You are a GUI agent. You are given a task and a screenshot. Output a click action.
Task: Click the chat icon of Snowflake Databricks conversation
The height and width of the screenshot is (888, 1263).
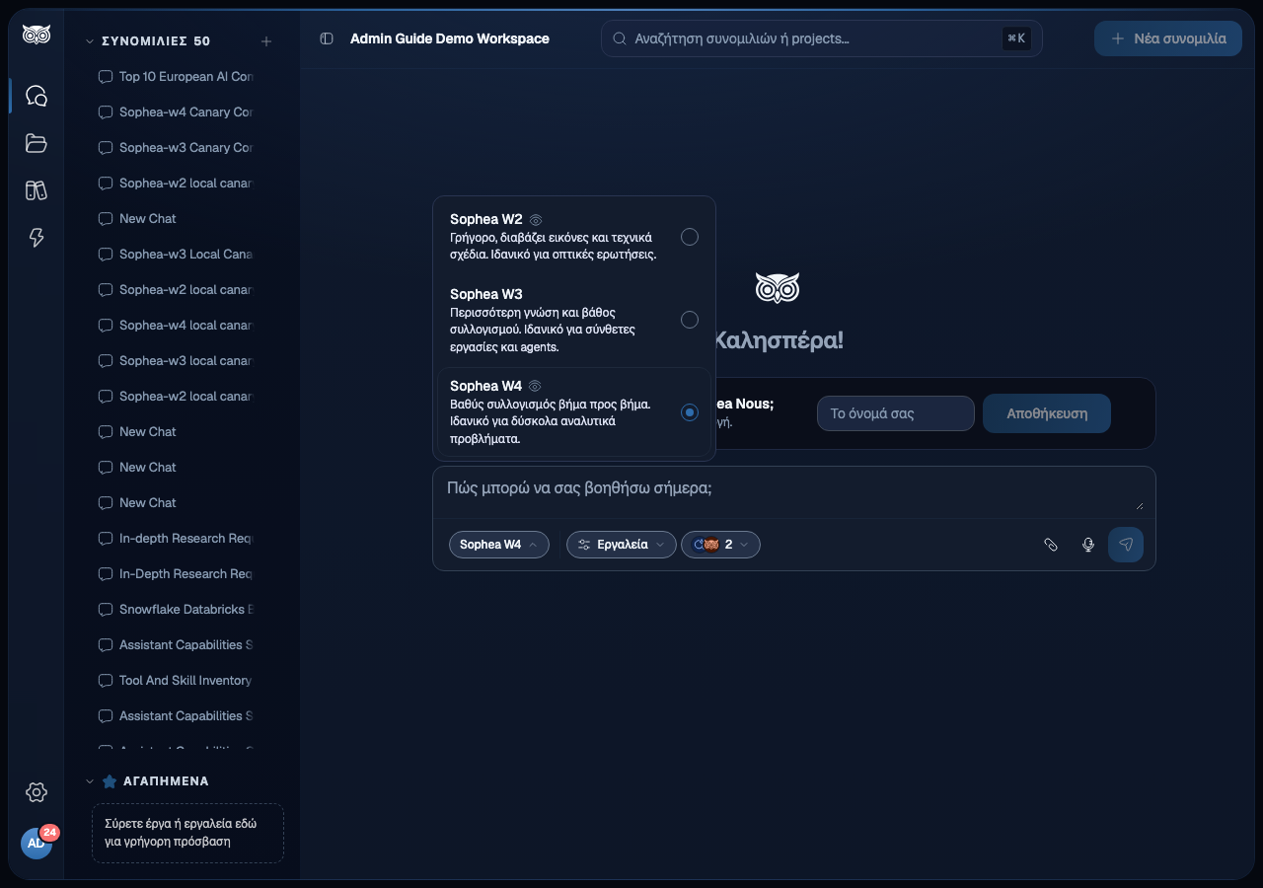tap(106, 610)
